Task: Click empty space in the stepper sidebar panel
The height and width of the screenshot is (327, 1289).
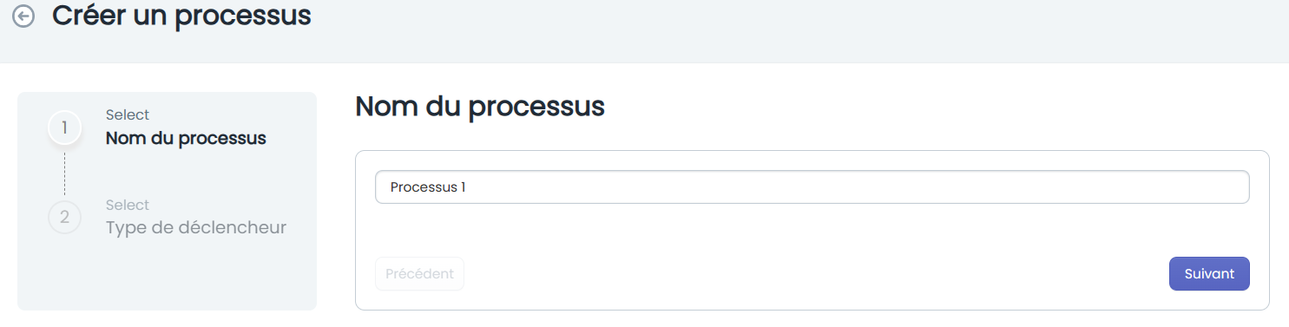Action: (165, 278)
